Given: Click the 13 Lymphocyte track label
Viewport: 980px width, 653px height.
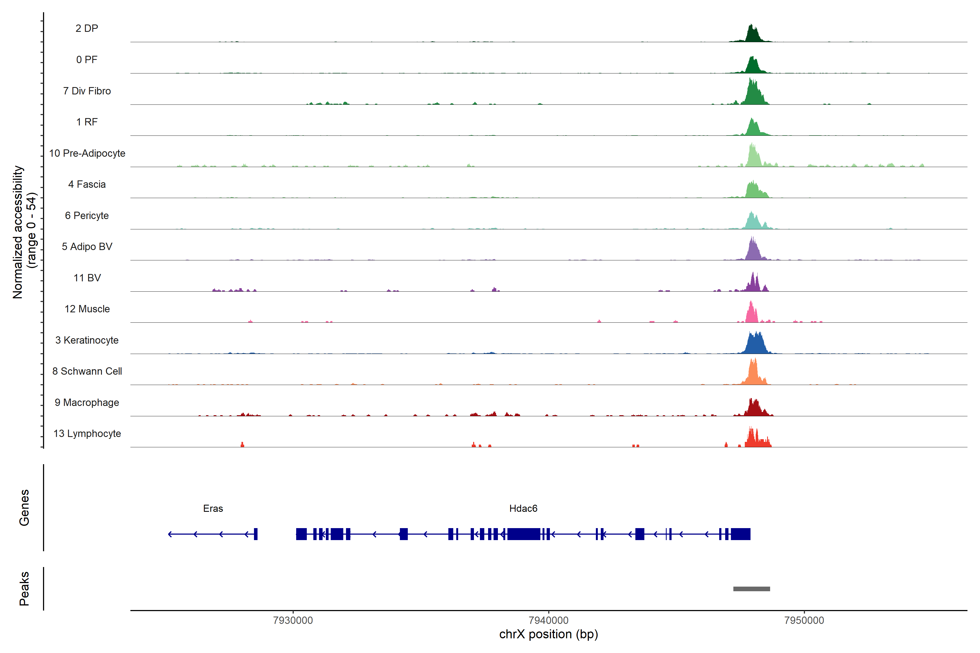Looking at the screenshot, I should (x=87, y=433).
